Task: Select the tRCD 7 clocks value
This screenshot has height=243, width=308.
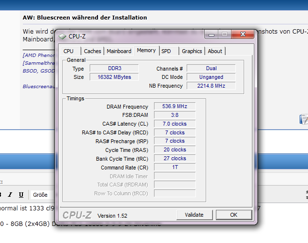Action: 175,132
